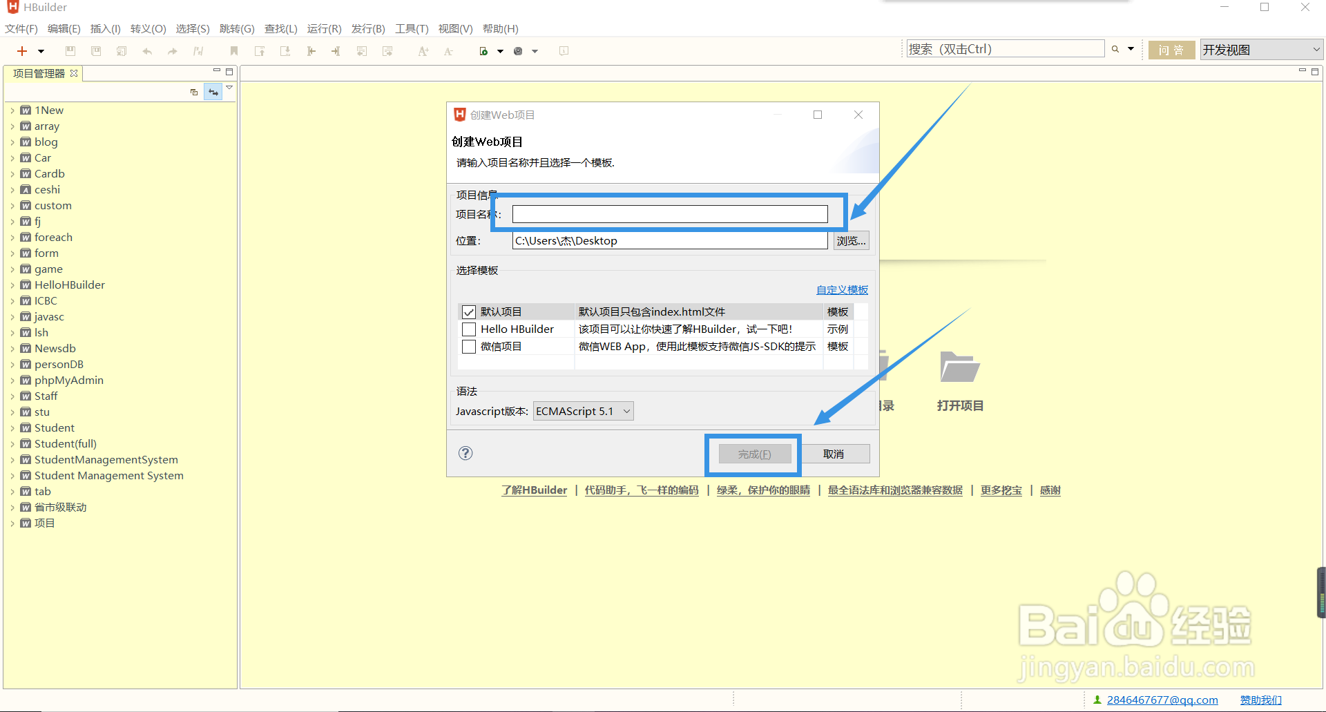Open the 文件(F) menu
This screenshot has height=712, width=1326.
(x=21, y=28)
